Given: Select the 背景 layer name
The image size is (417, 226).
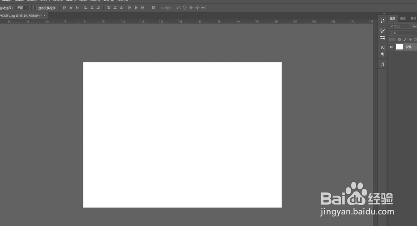Looking at the screenshot, I should pos(409,47).
